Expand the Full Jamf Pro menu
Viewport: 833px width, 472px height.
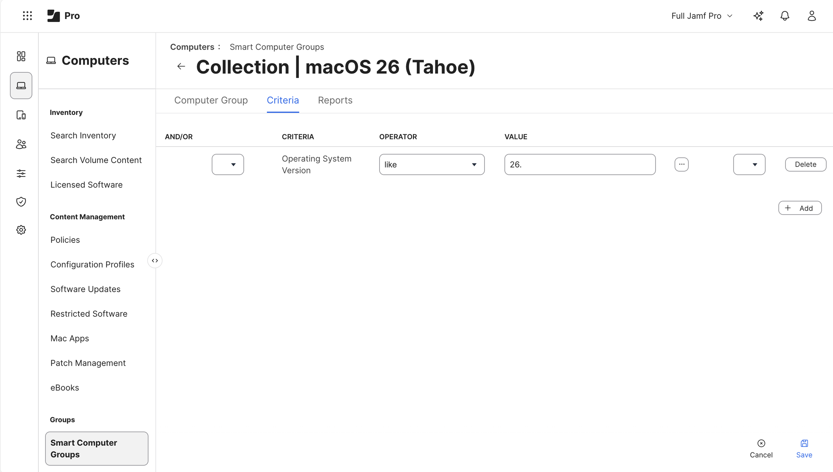click(702, 16)
